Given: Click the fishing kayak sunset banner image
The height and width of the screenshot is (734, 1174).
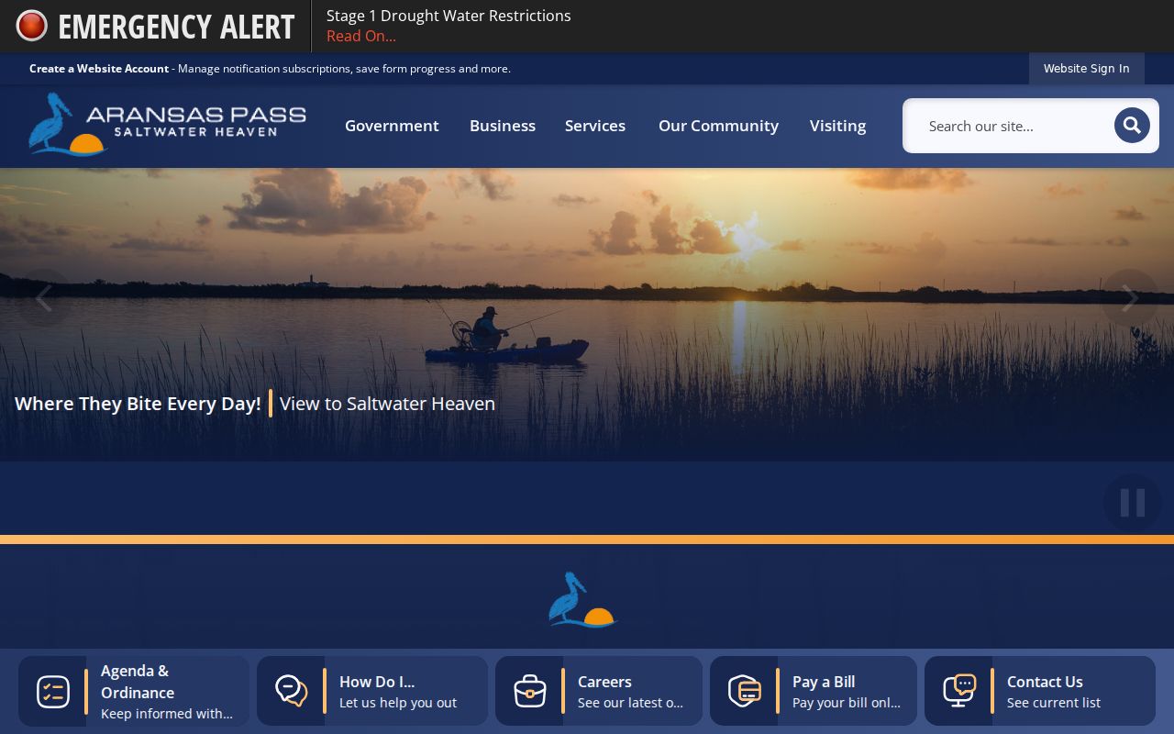Looking at the screenshot, I should click(x=587, y=315).
